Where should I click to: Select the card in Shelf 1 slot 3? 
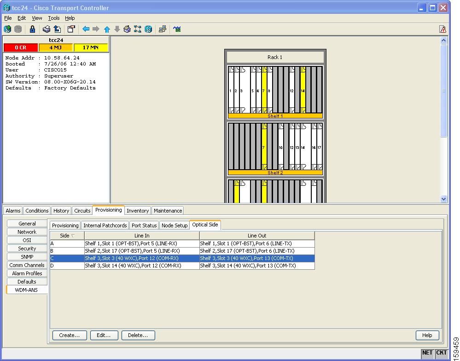coord(245,90)
